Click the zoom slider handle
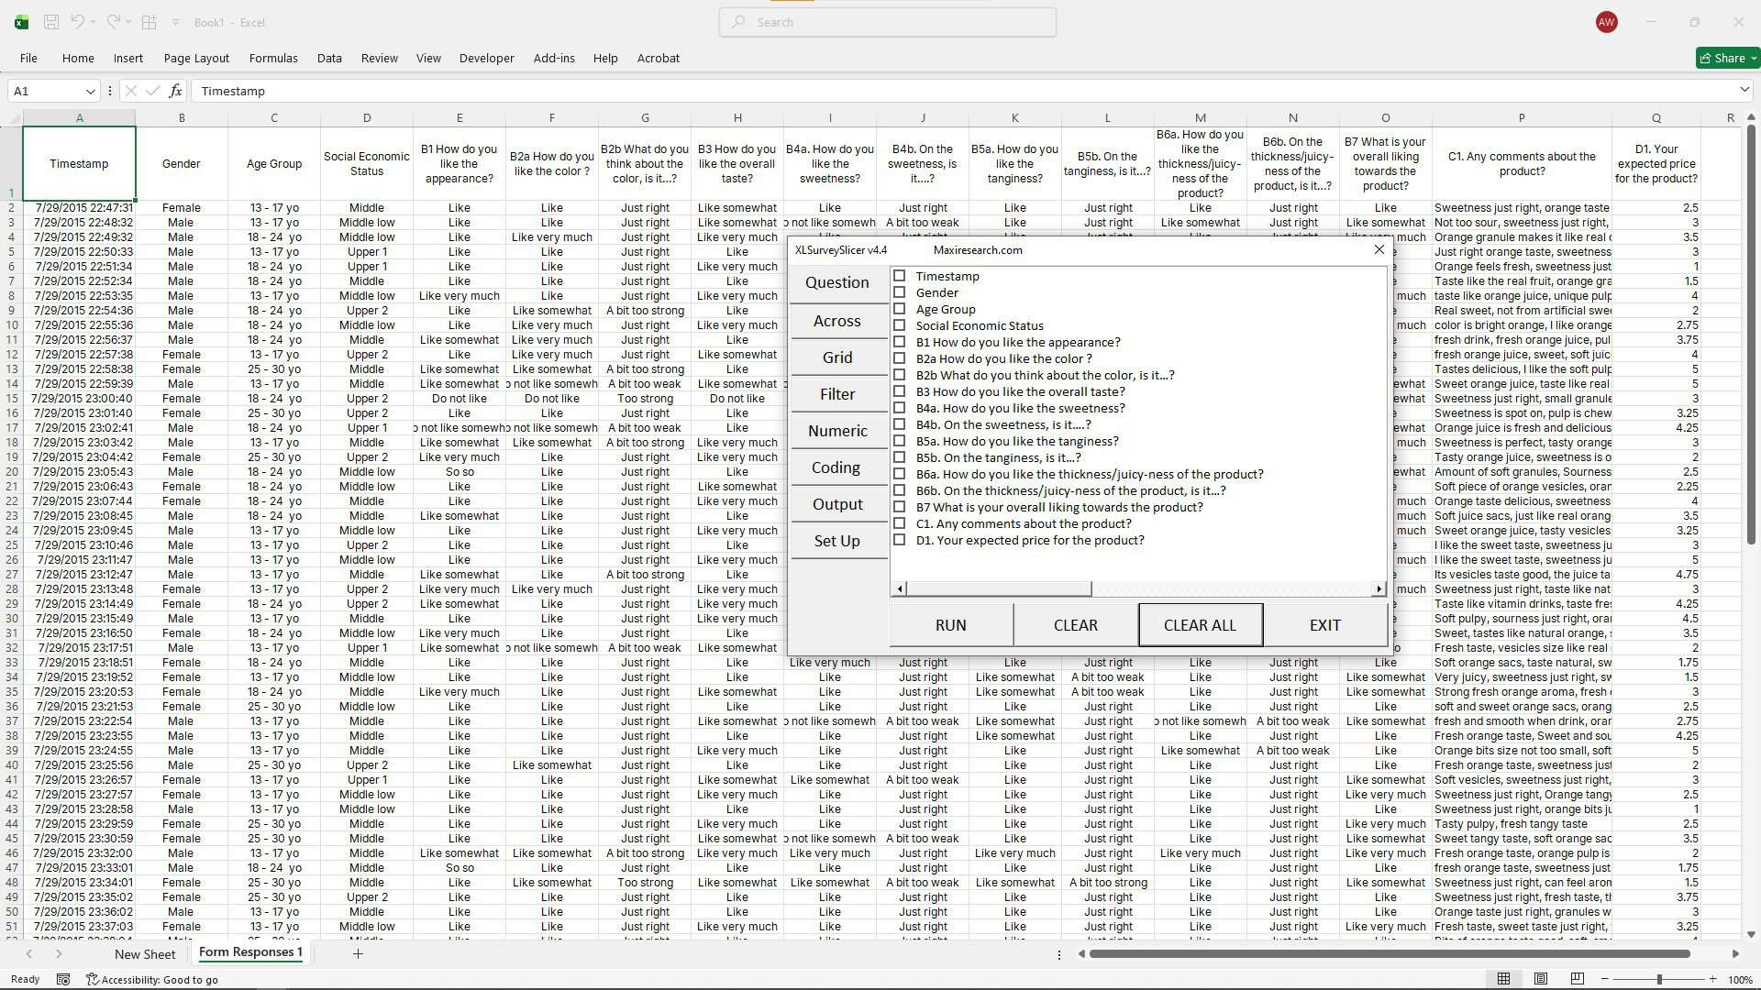Screen dimensions: 1761x990 click(1659, 979)
